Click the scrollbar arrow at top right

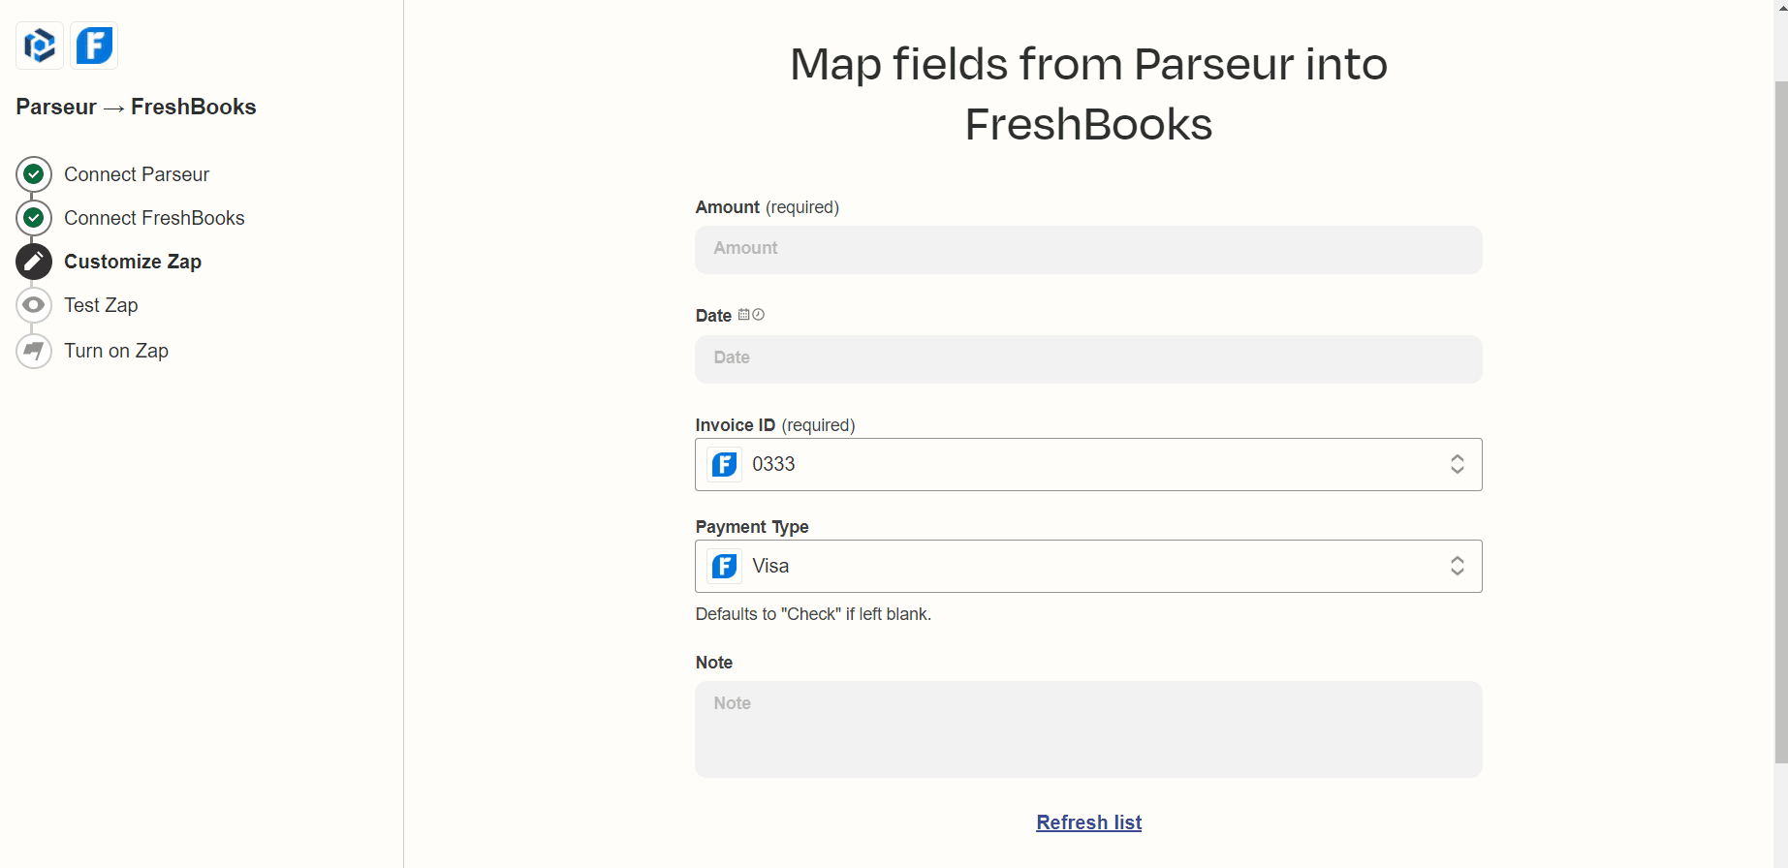click(x=1779, y=8)
